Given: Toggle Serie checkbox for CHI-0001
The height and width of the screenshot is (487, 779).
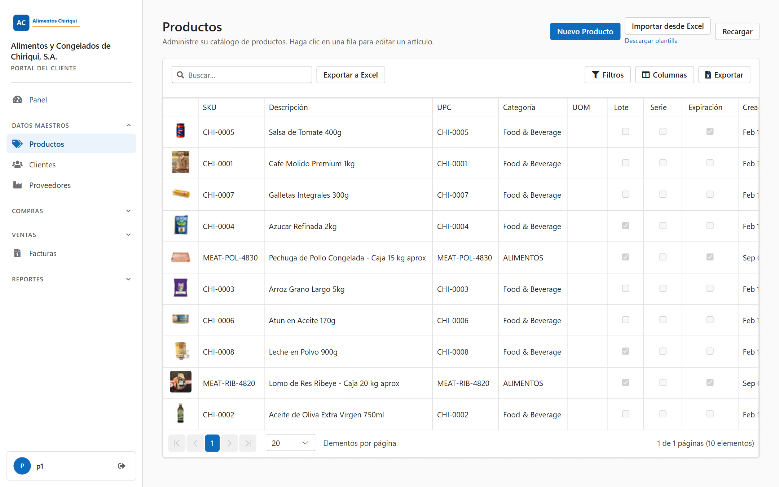Looking at the screenshot, I should coord(663,163).
